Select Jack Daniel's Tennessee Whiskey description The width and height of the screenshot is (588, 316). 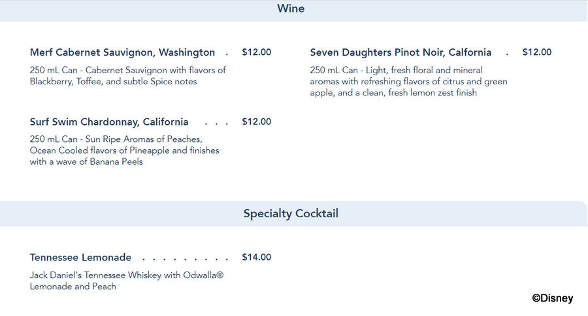pos(127,281)
